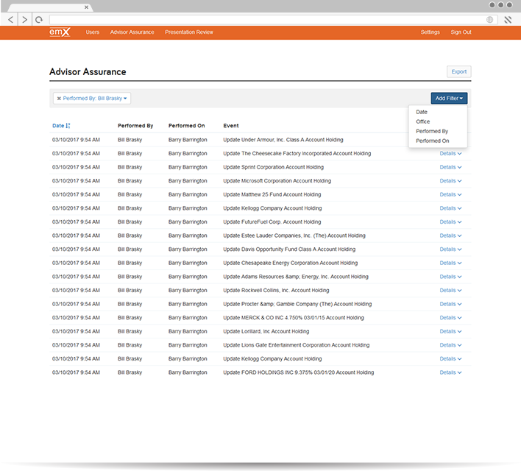Image resolution: width=521 pixels, height=471 pixels.
Task: Click the Advisor Assurance page heading
Action: tap(88, 72)
